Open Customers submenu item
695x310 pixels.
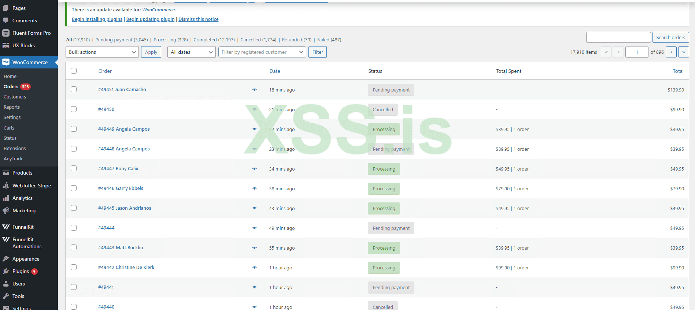tap(15, 97)
